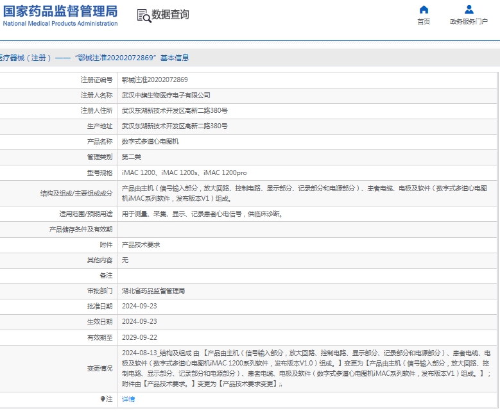Select 产品技术要求 attachment value

click(141, 245)
